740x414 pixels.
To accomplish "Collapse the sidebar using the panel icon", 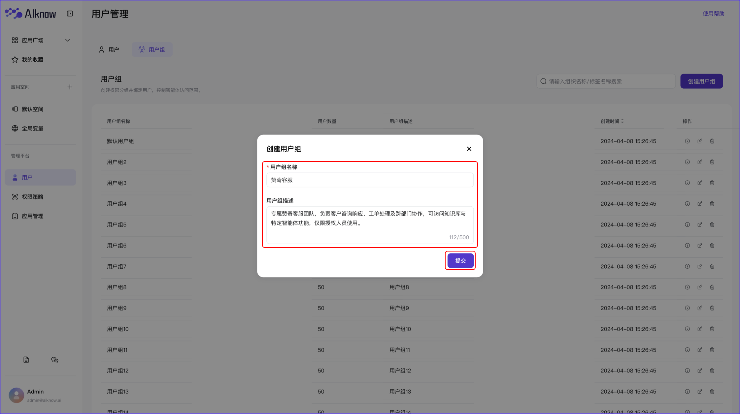I will click(x=70, y=14).
